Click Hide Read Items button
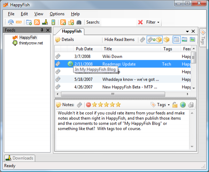The width and height of the screenshot is (209, 172). 119,40
